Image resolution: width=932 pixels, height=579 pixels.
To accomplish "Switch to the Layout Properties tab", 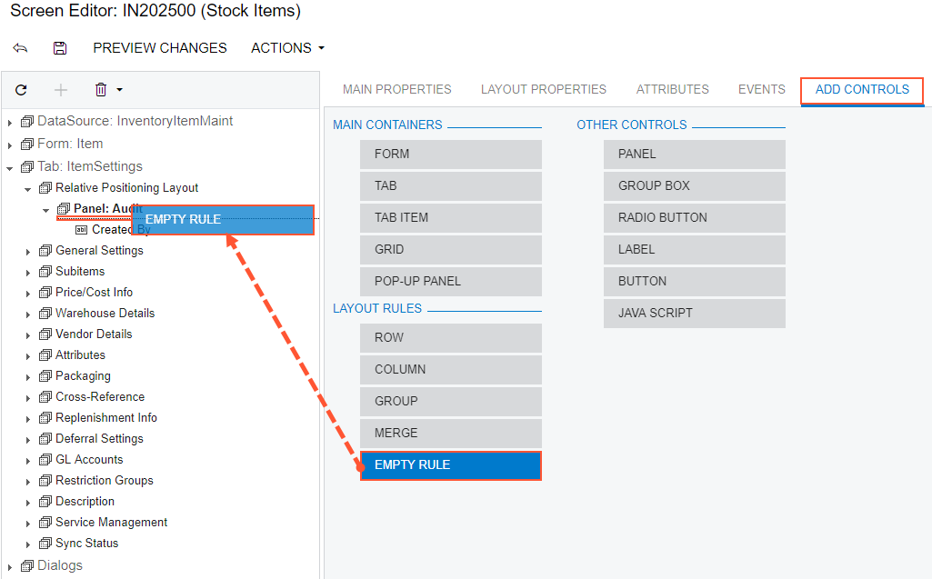I will tap(544, 89).
